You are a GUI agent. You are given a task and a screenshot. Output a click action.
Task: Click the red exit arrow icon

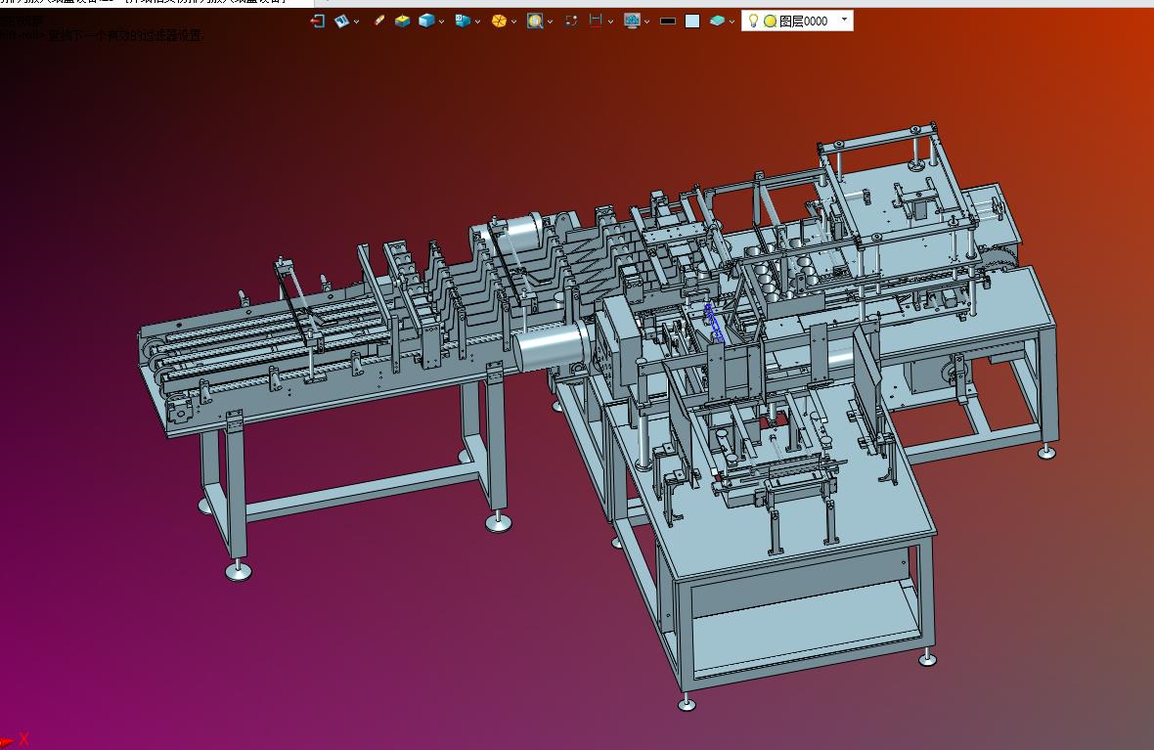coord(317,21)
